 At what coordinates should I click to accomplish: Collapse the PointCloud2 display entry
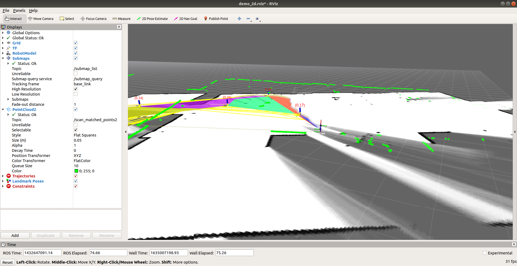3,110
